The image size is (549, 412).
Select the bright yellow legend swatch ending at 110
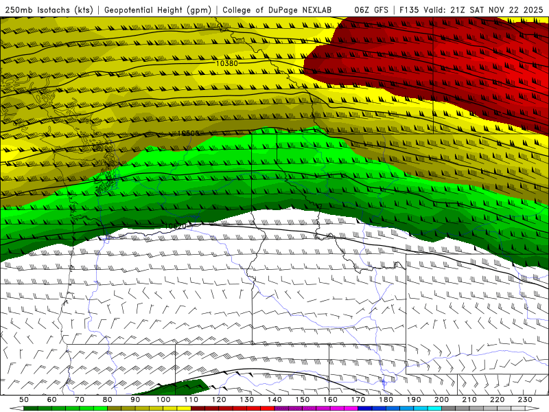[x=184, y=409]
